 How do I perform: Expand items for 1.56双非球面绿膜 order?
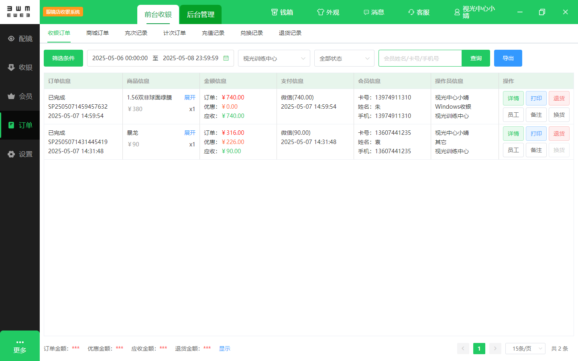(x=190, y=97)
